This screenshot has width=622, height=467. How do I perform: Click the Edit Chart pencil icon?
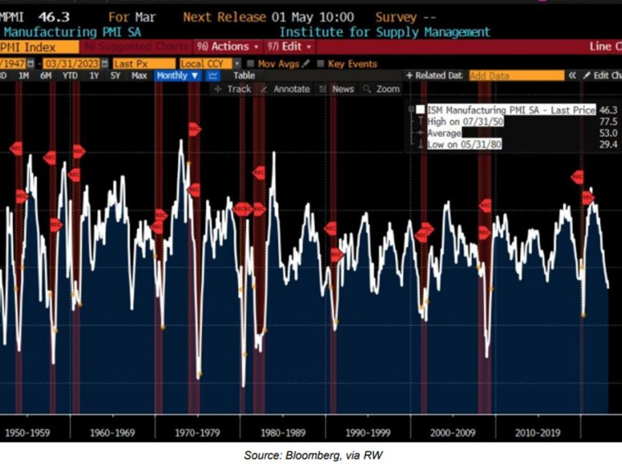pos(587,76)
